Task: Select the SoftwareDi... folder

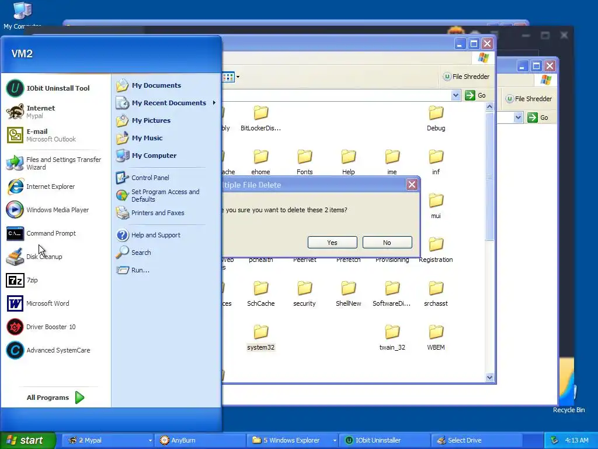Action: 392,294
